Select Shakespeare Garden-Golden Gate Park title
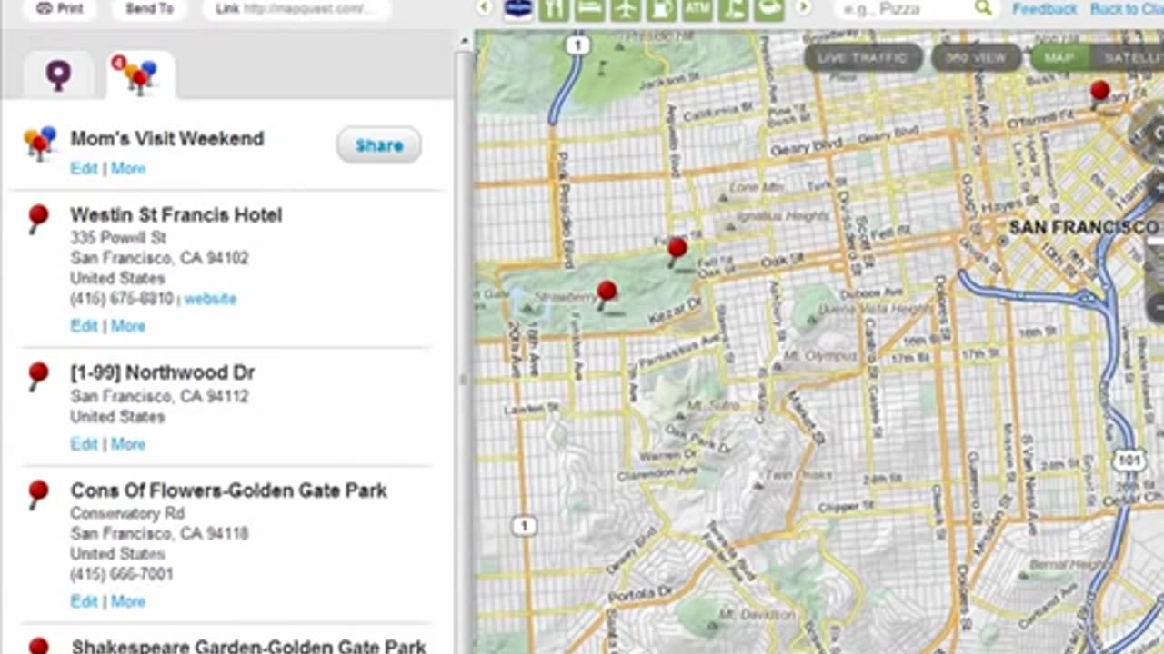The height and width of the screenshot is (654, 1164). (249, 647)
